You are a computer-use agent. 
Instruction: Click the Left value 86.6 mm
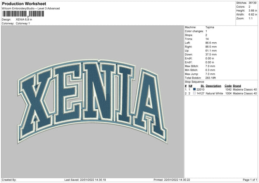pyautogui.click(x=211, y=43)
